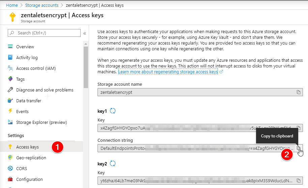The height and width of the screenshot is (188, 308).
Task: Click the key2 Key value field
Action: (x=200, y=181)
